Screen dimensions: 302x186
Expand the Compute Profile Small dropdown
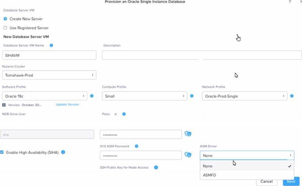coord(144,96)
